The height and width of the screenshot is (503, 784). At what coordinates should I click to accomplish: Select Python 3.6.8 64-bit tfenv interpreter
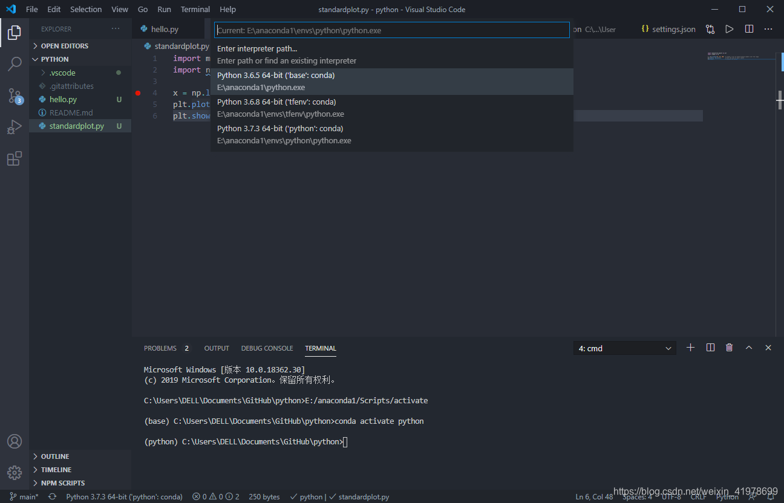(x=391, y=108)
